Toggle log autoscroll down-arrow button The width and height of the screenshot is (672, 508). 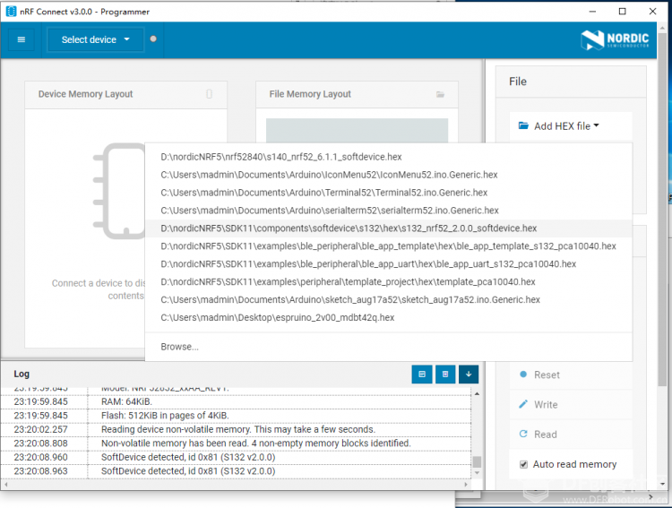469,375
